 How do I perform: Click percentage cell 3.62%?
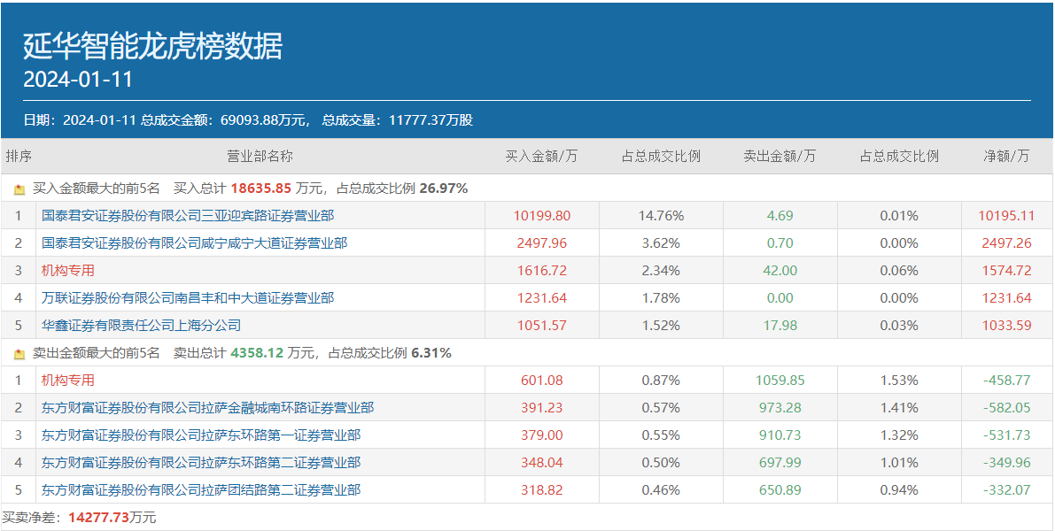661,243
